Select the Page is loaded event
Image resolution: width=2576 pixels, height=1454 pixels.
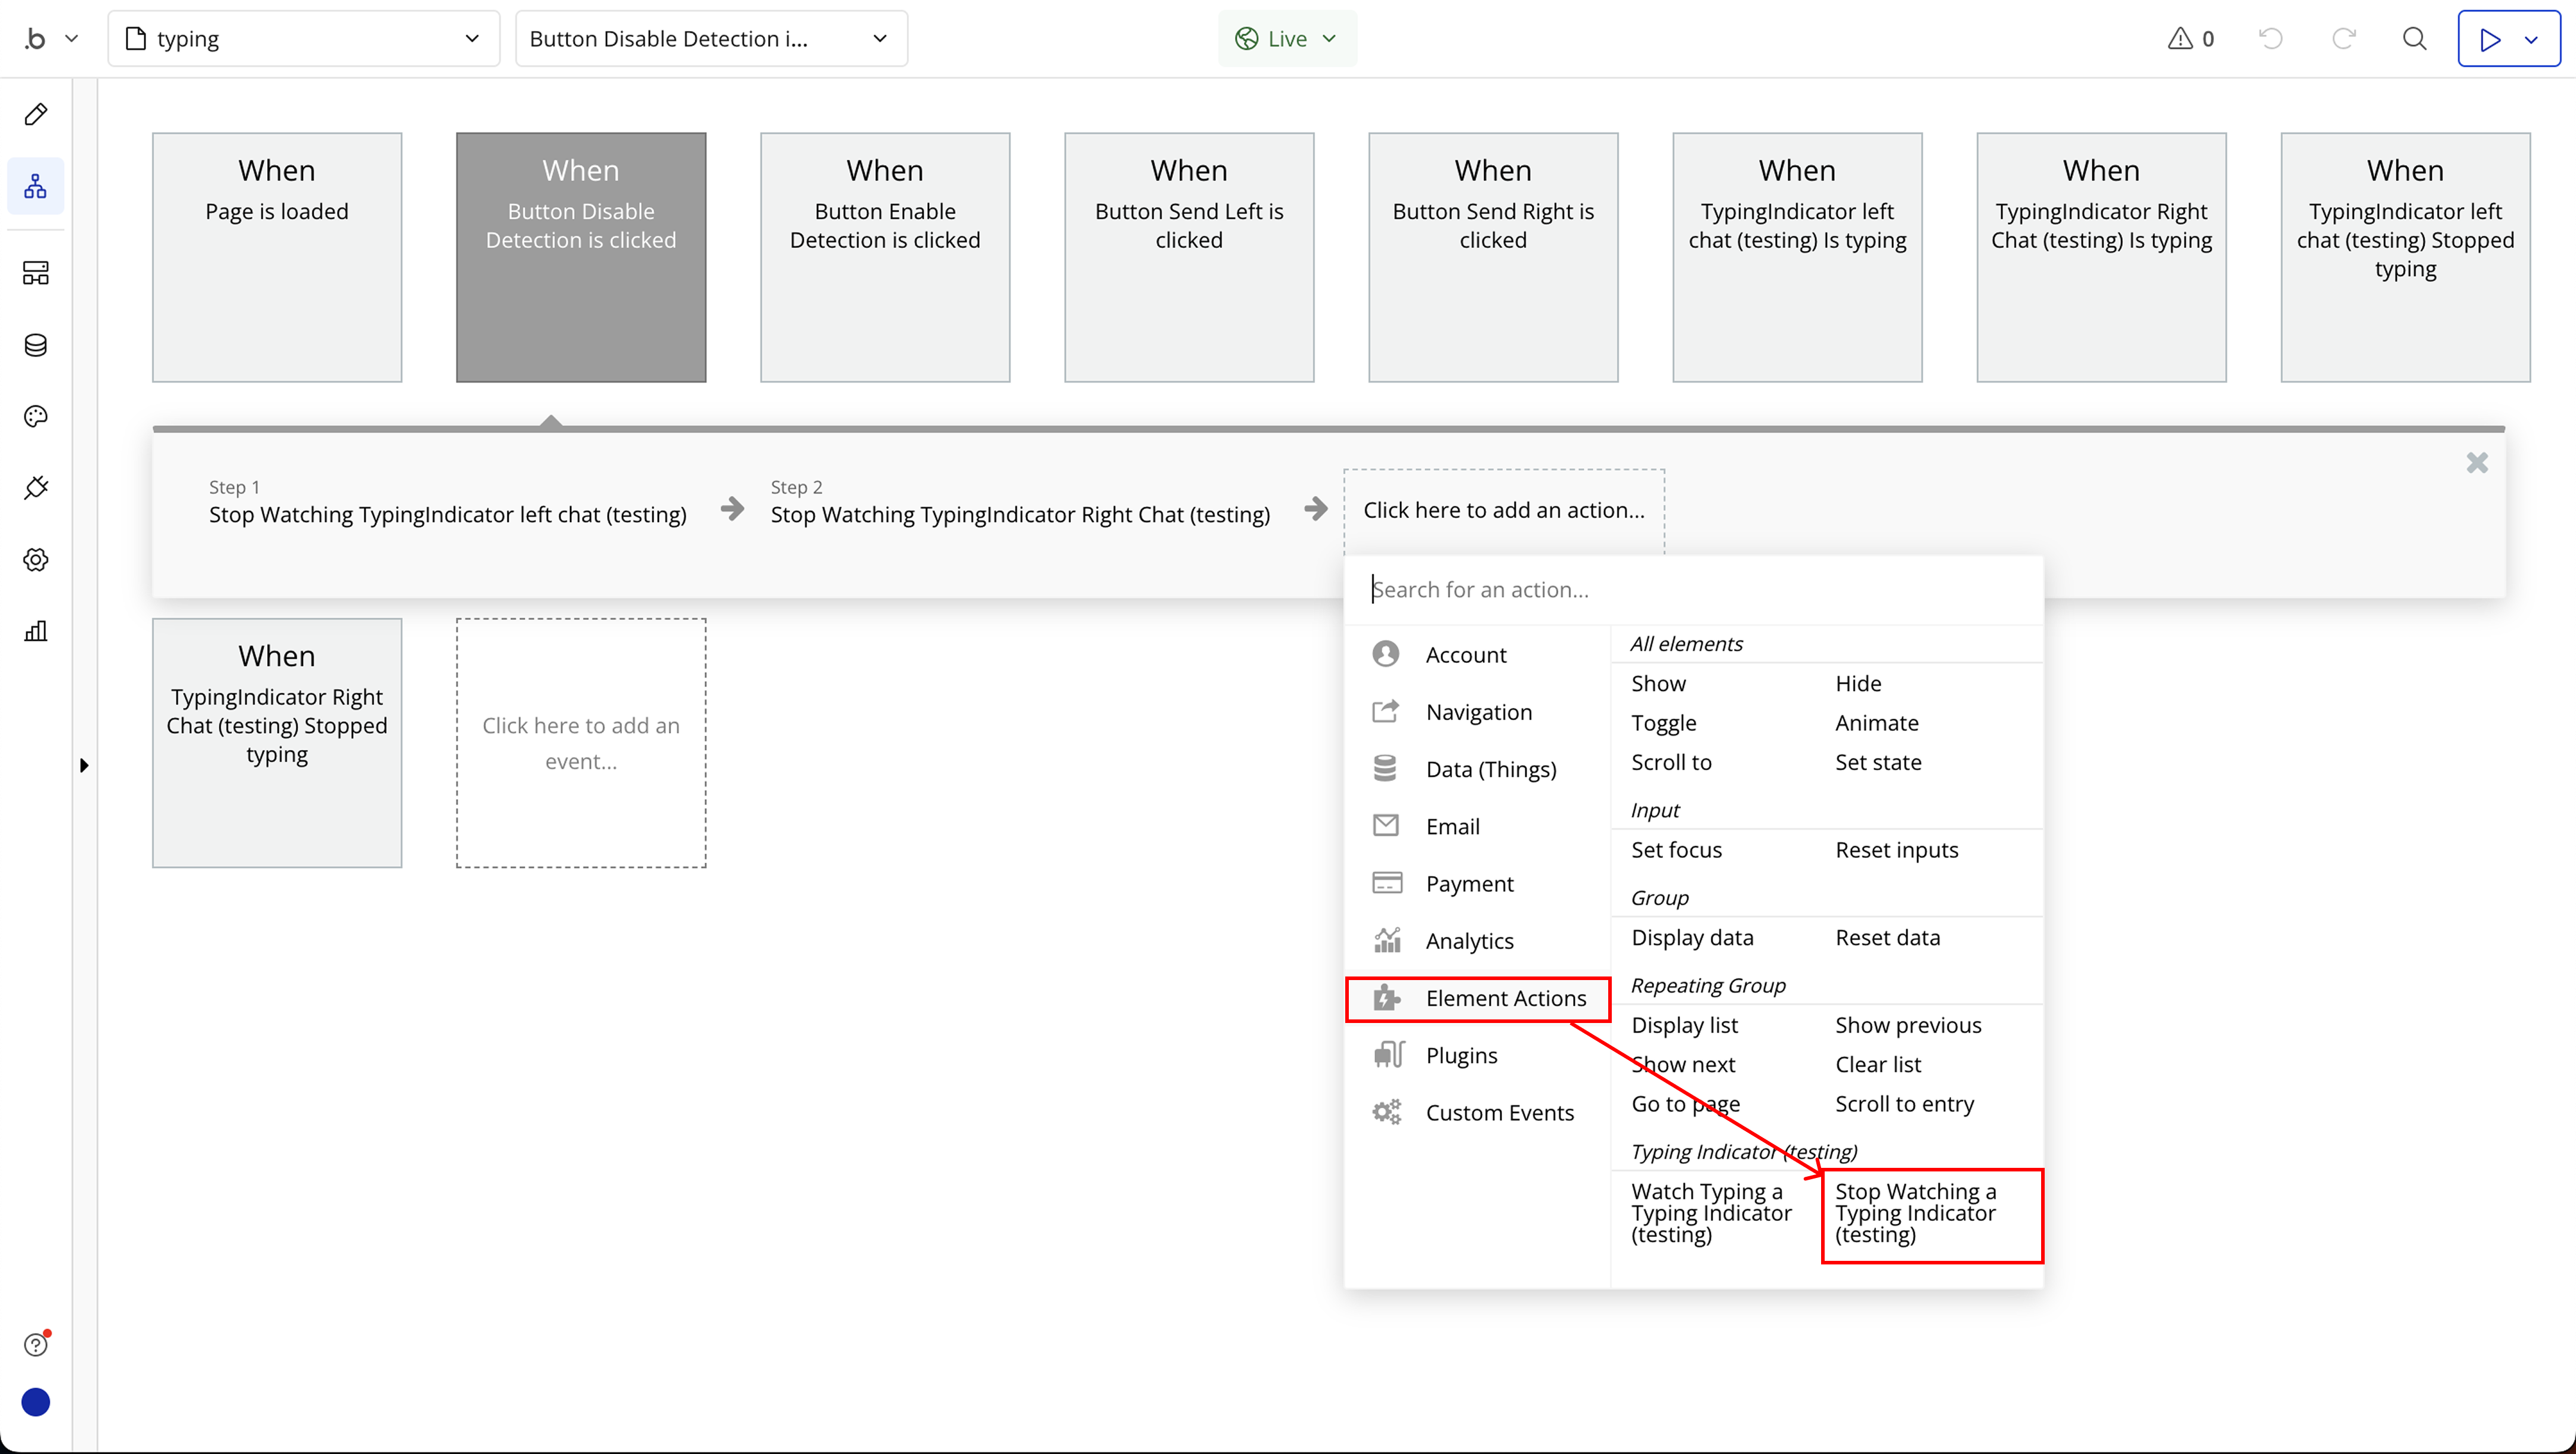point(276,257)
